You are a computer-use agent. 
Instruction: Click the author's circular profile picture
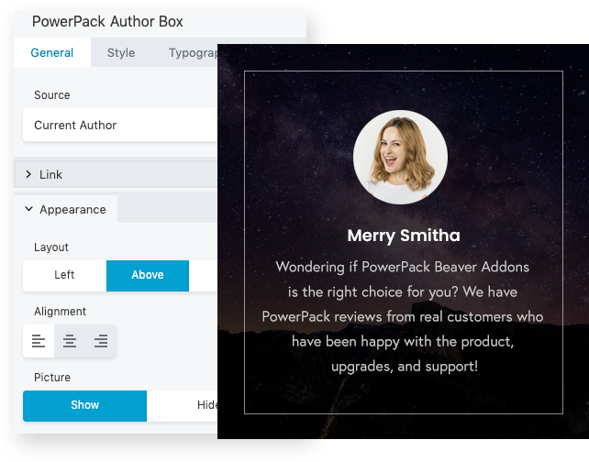pos(400,158)
